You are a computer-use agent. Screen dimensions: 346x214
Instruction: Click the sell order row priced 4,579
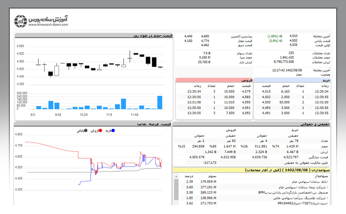214,92
